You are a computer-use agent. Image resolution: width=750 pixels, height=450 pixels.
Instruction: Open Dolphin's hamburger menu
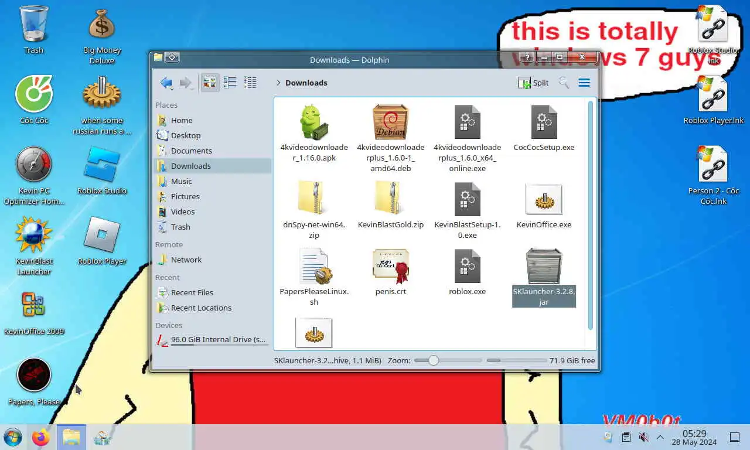pyautogui.click(x=584, y=83)
